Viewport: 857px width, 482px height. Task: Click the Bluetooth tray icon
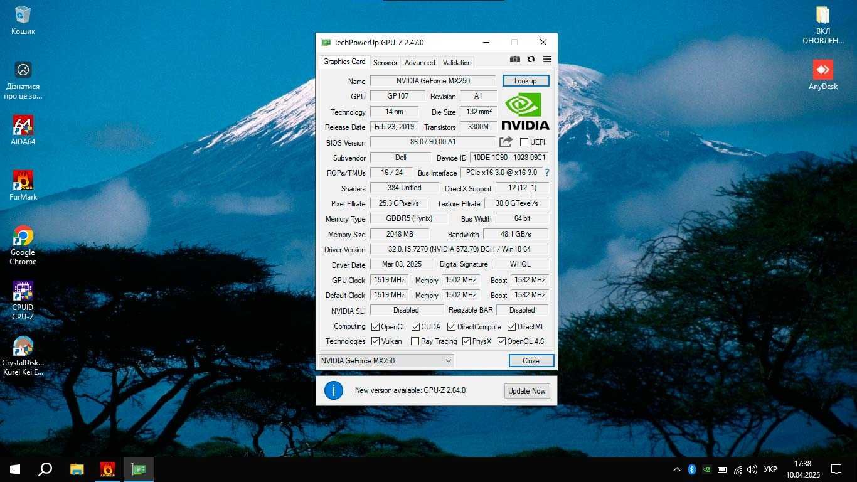coord(692,469)
